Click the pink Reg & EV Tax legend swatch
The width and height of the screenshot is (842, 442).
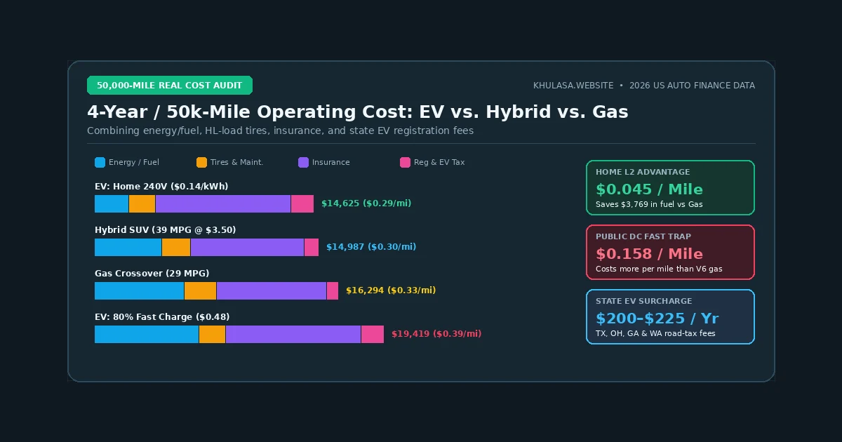(405, 163)
